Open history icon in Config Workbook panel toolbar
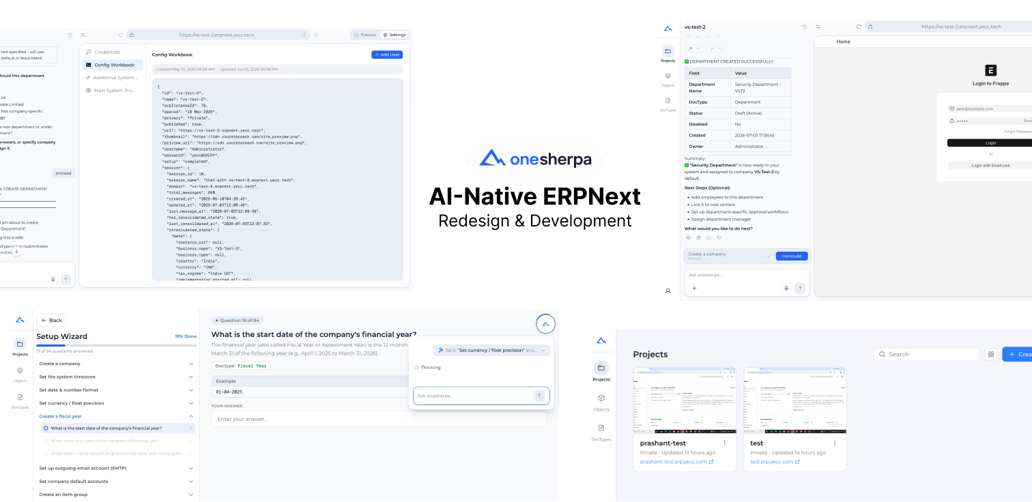Image resolution: width=1032 pixels, height=502 pixels. (70, 35)
